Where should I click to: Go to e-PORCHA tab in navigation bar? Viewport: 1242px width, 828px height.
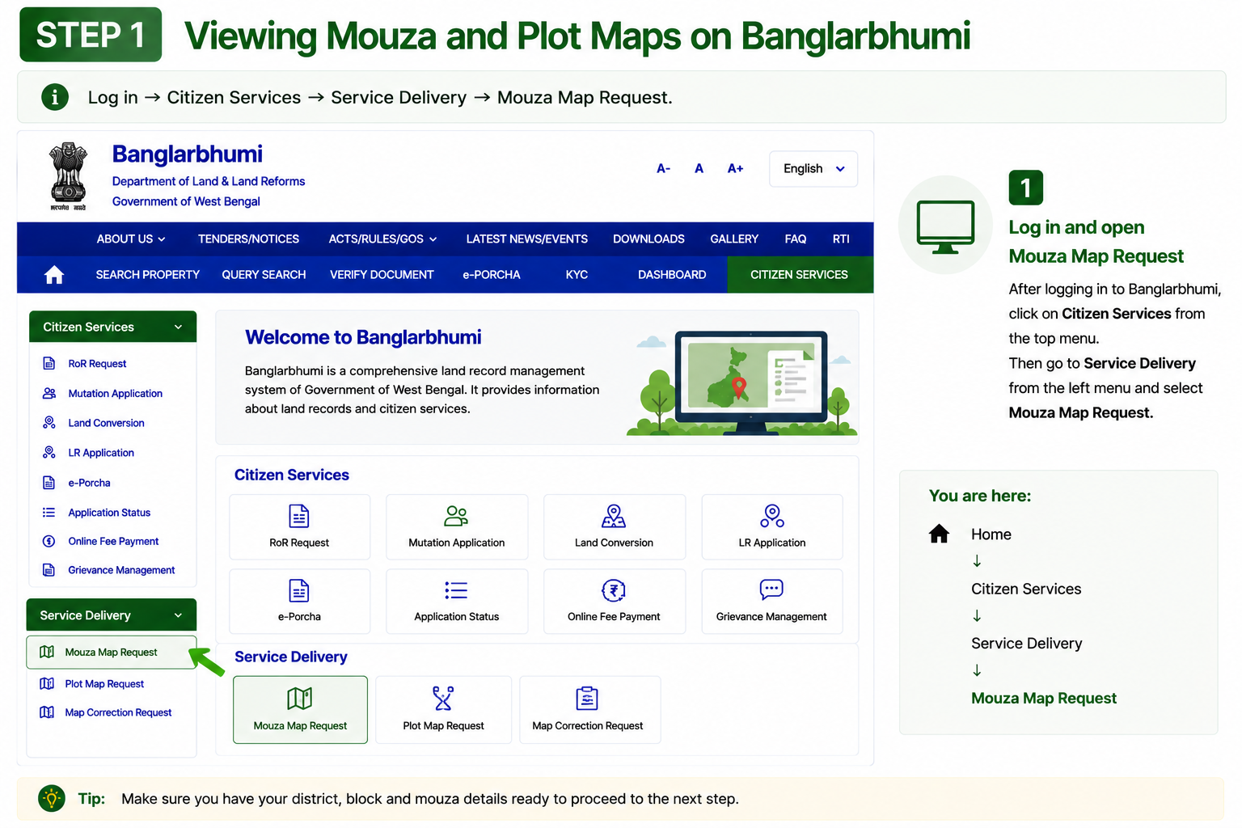tap(492, 275)
